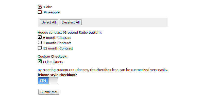The height and width of the screenshot is (101, 203).
Task: Click the "Custom Checkbox:" heading text
Action: [x=53, y=57]
